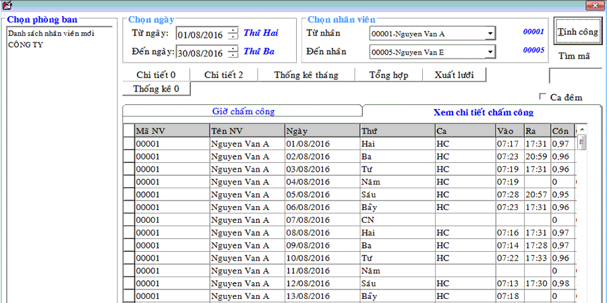Increase the Từ ngày date with up arrow
The image size is (607, 303).
[232, 31]
